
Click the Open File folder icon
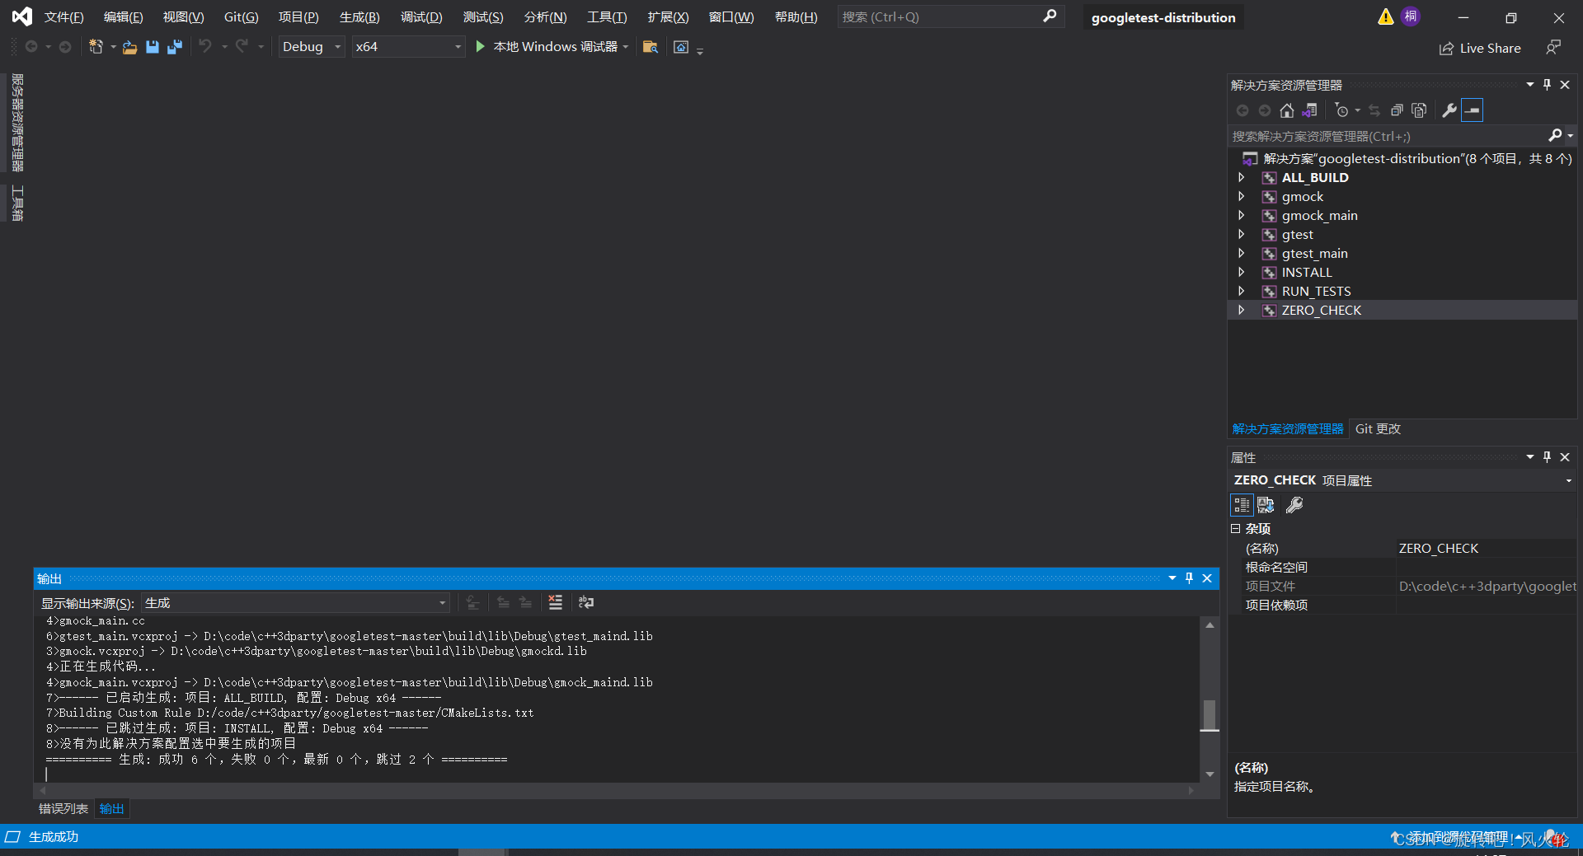tap(129, 47)
